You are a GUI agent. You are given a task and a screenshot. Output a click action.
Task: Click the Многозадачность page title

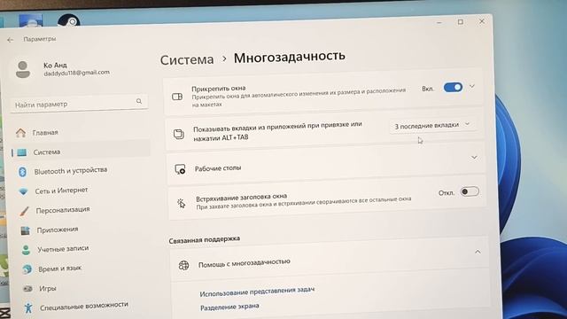(x=290, y=57)
